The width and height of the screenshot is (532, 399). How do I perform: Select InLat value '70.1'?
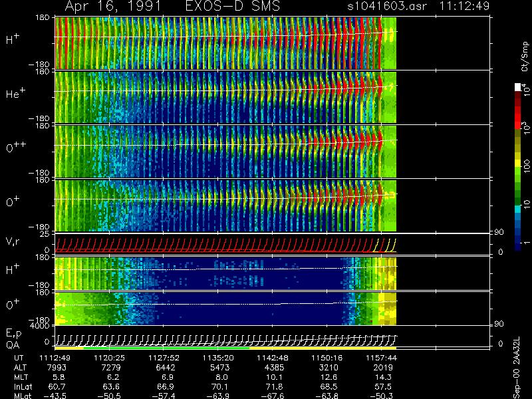[220, 387]
